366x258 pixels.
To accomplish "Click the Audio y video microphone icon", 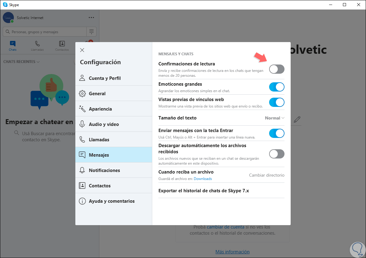I will (x=82, y=124).
